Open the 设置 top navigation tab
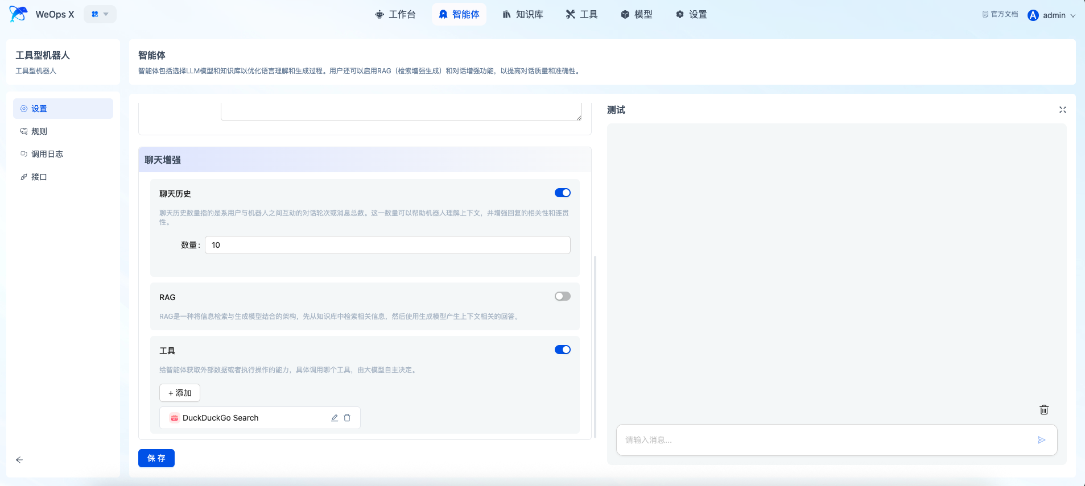Image resolution: width=1085 pixels, height=486 pixels. coord(691,14)
